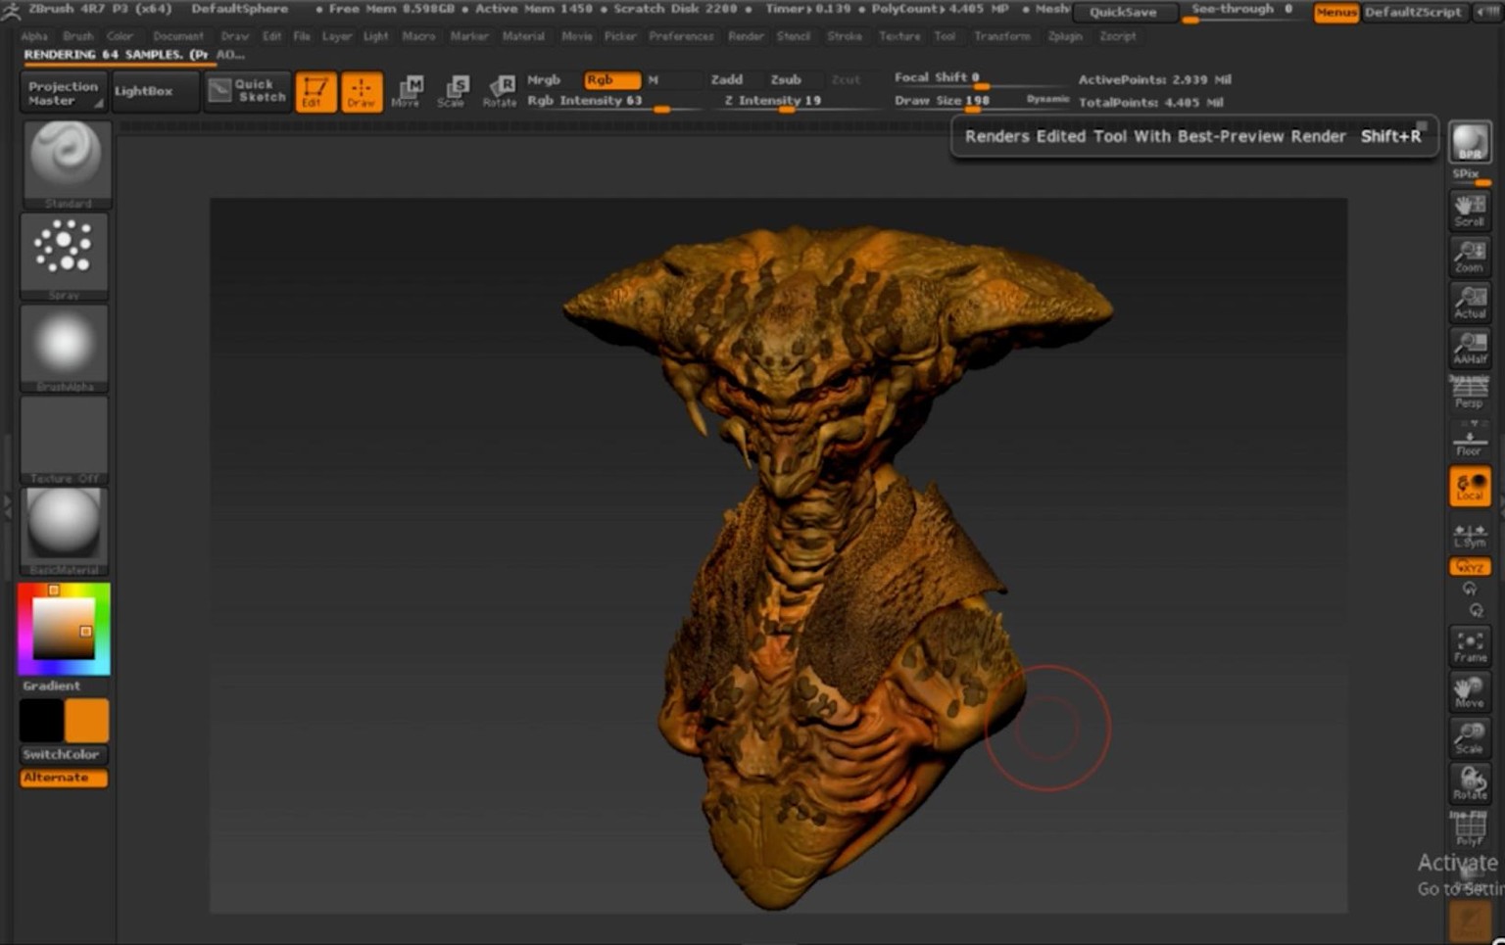
Task: Open the Spray stroke selector
Action: click(x=65, y=257)
